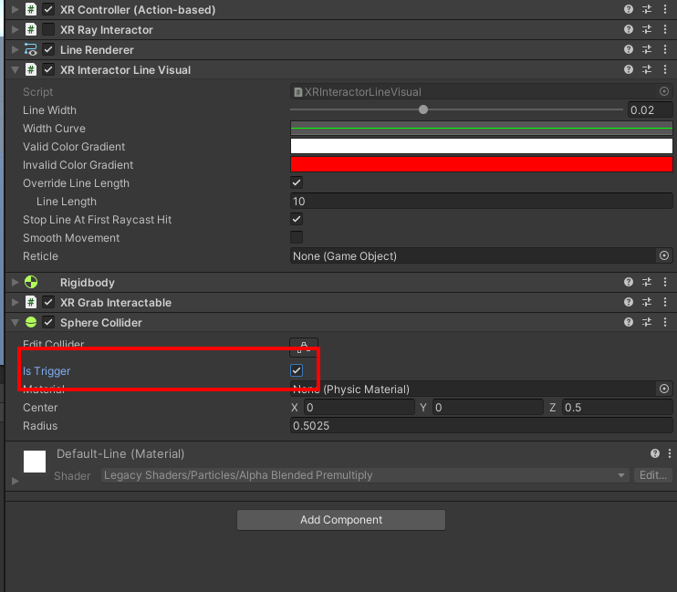The height and width of the screenshot is (592, 677).
Task: Enable the Smooth Movement checkbox
Action: (297, 238)
